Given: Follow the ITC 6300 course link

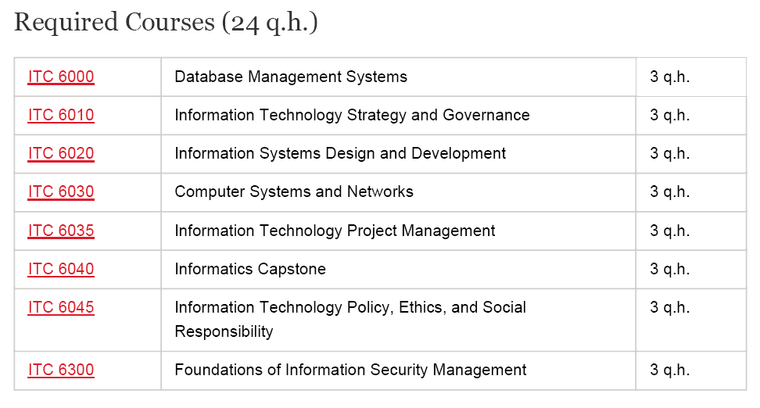Looking at the screenshot, I should coord(61,370).
